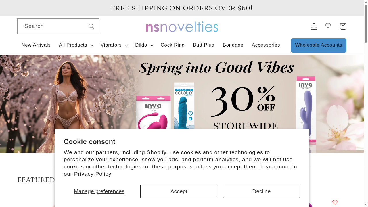The width and height of the screenshot is (368, 207).
Task: Accept the cookie consent
Action: pos(179,191)
